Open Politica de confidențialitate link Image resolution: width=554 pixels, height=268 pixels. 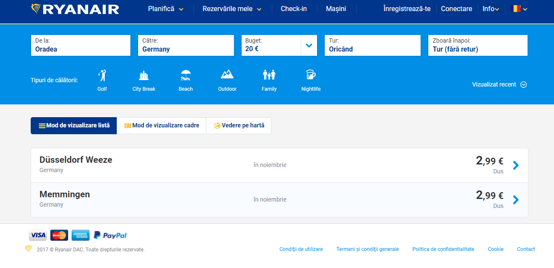click(443, 249)
